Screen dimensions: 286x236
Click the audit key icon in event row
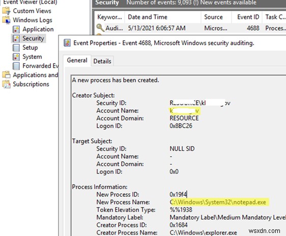click(x=100, y=28)
